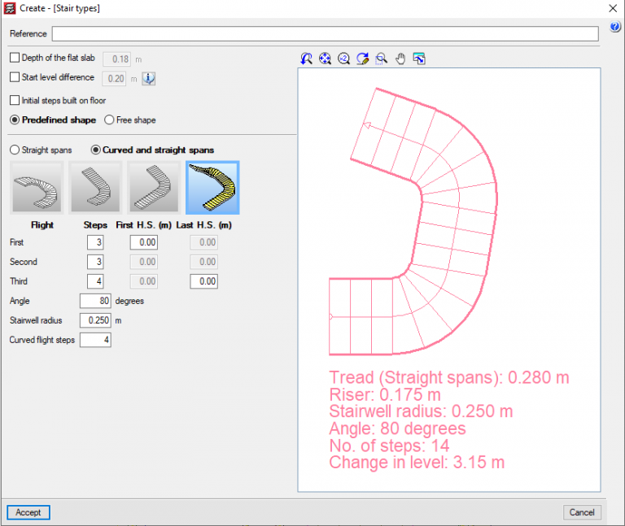Click First flight First H.S. field

click(x=144, y=242)
